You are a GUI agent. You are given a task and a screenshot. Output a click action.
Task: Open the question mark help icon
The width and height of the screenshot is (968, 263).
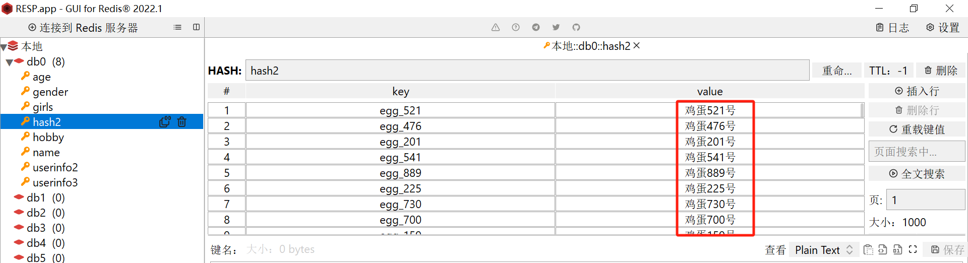click(x=516, y=27)
